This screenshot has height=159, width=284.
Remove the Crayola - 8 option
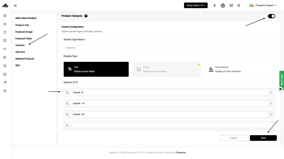point(271,92)
